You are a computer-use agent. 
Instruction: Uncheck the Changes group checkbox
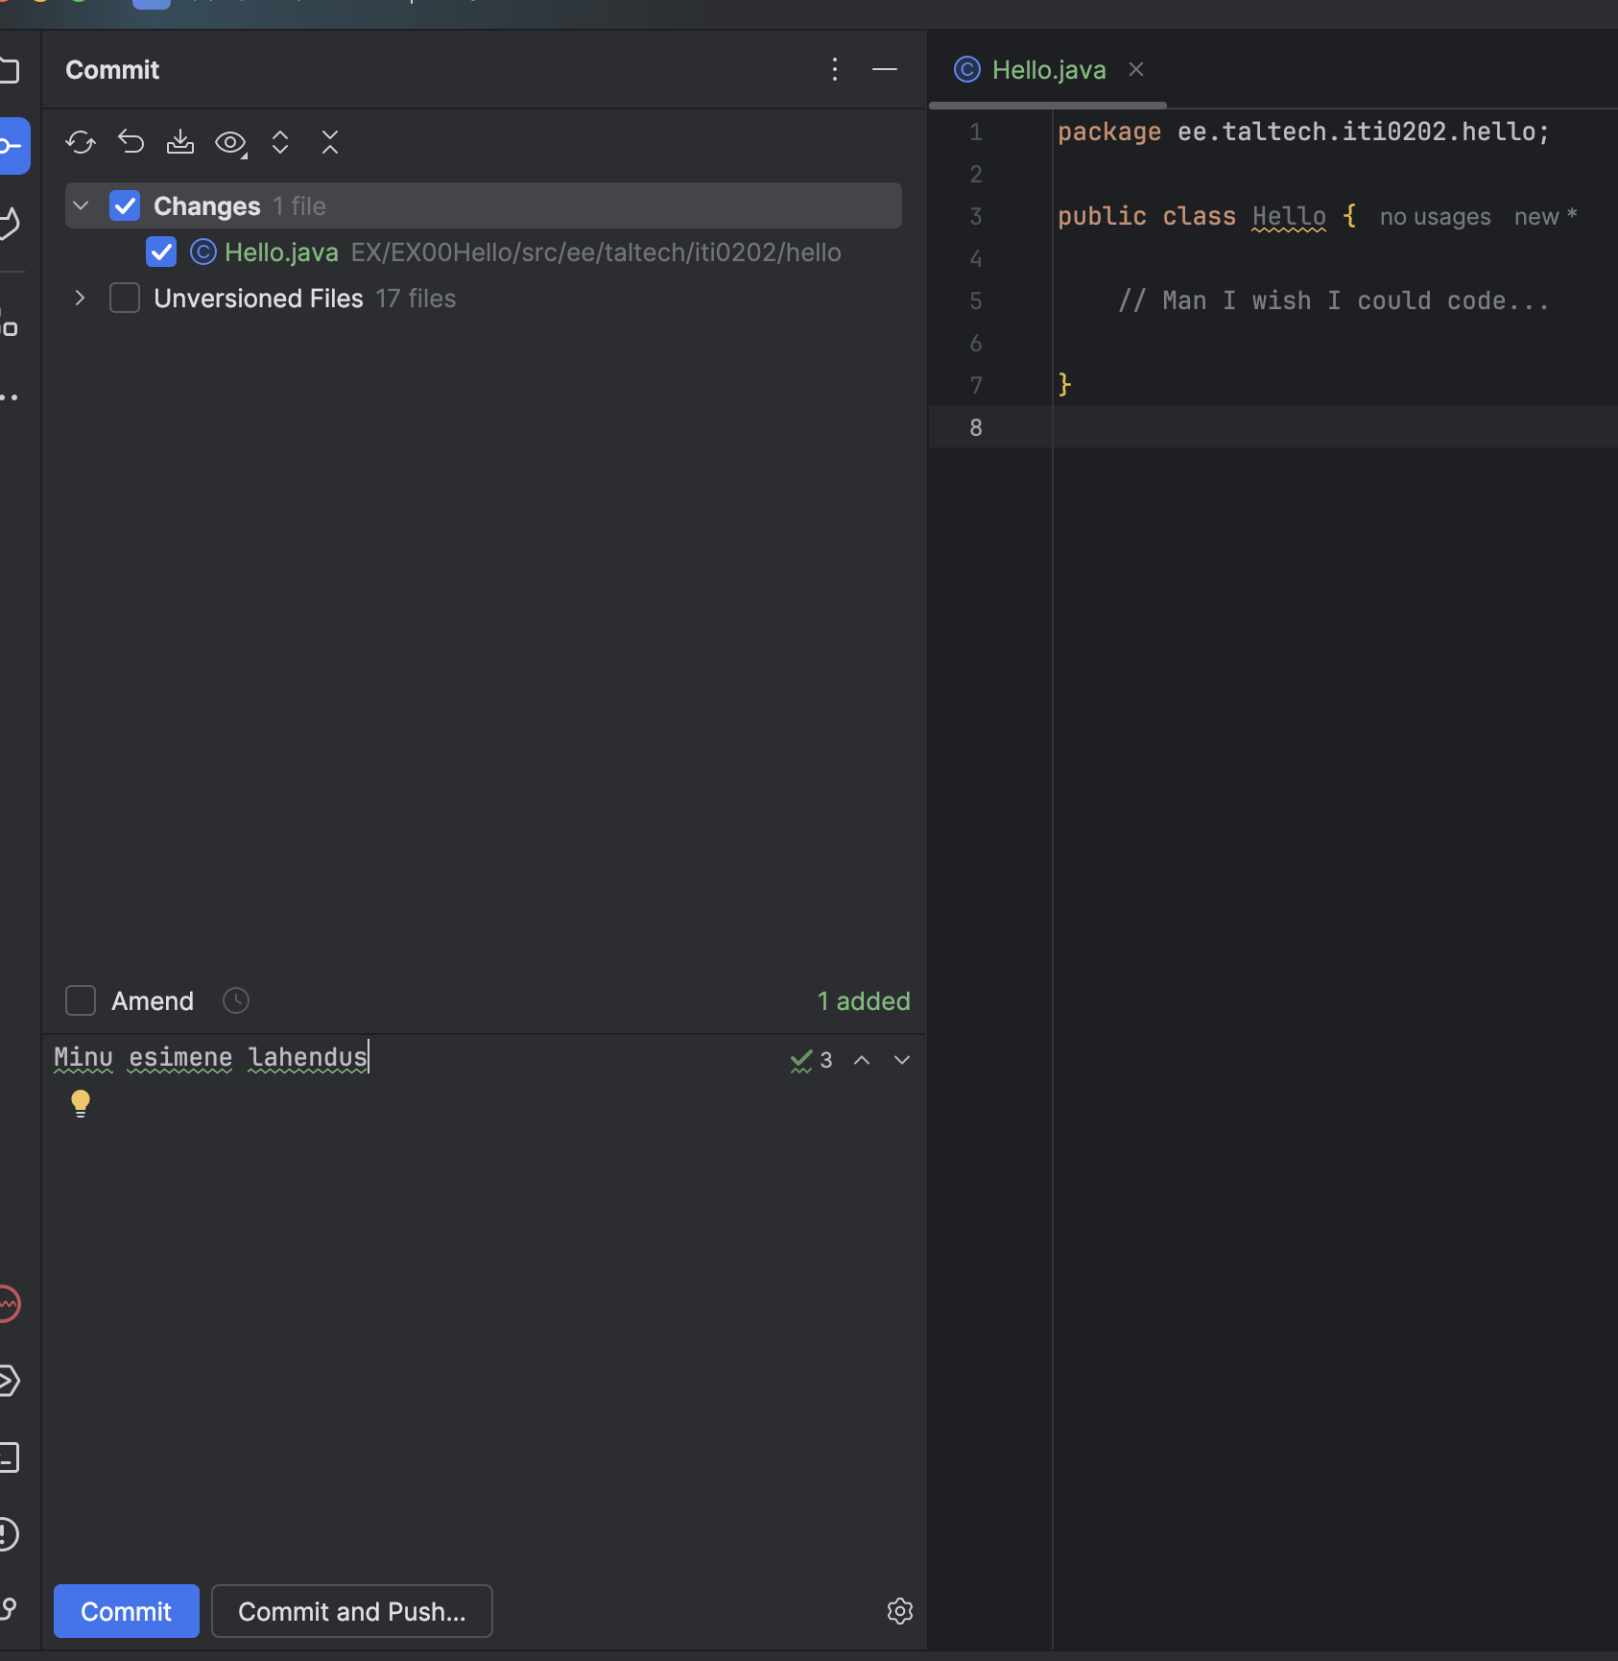124,205
